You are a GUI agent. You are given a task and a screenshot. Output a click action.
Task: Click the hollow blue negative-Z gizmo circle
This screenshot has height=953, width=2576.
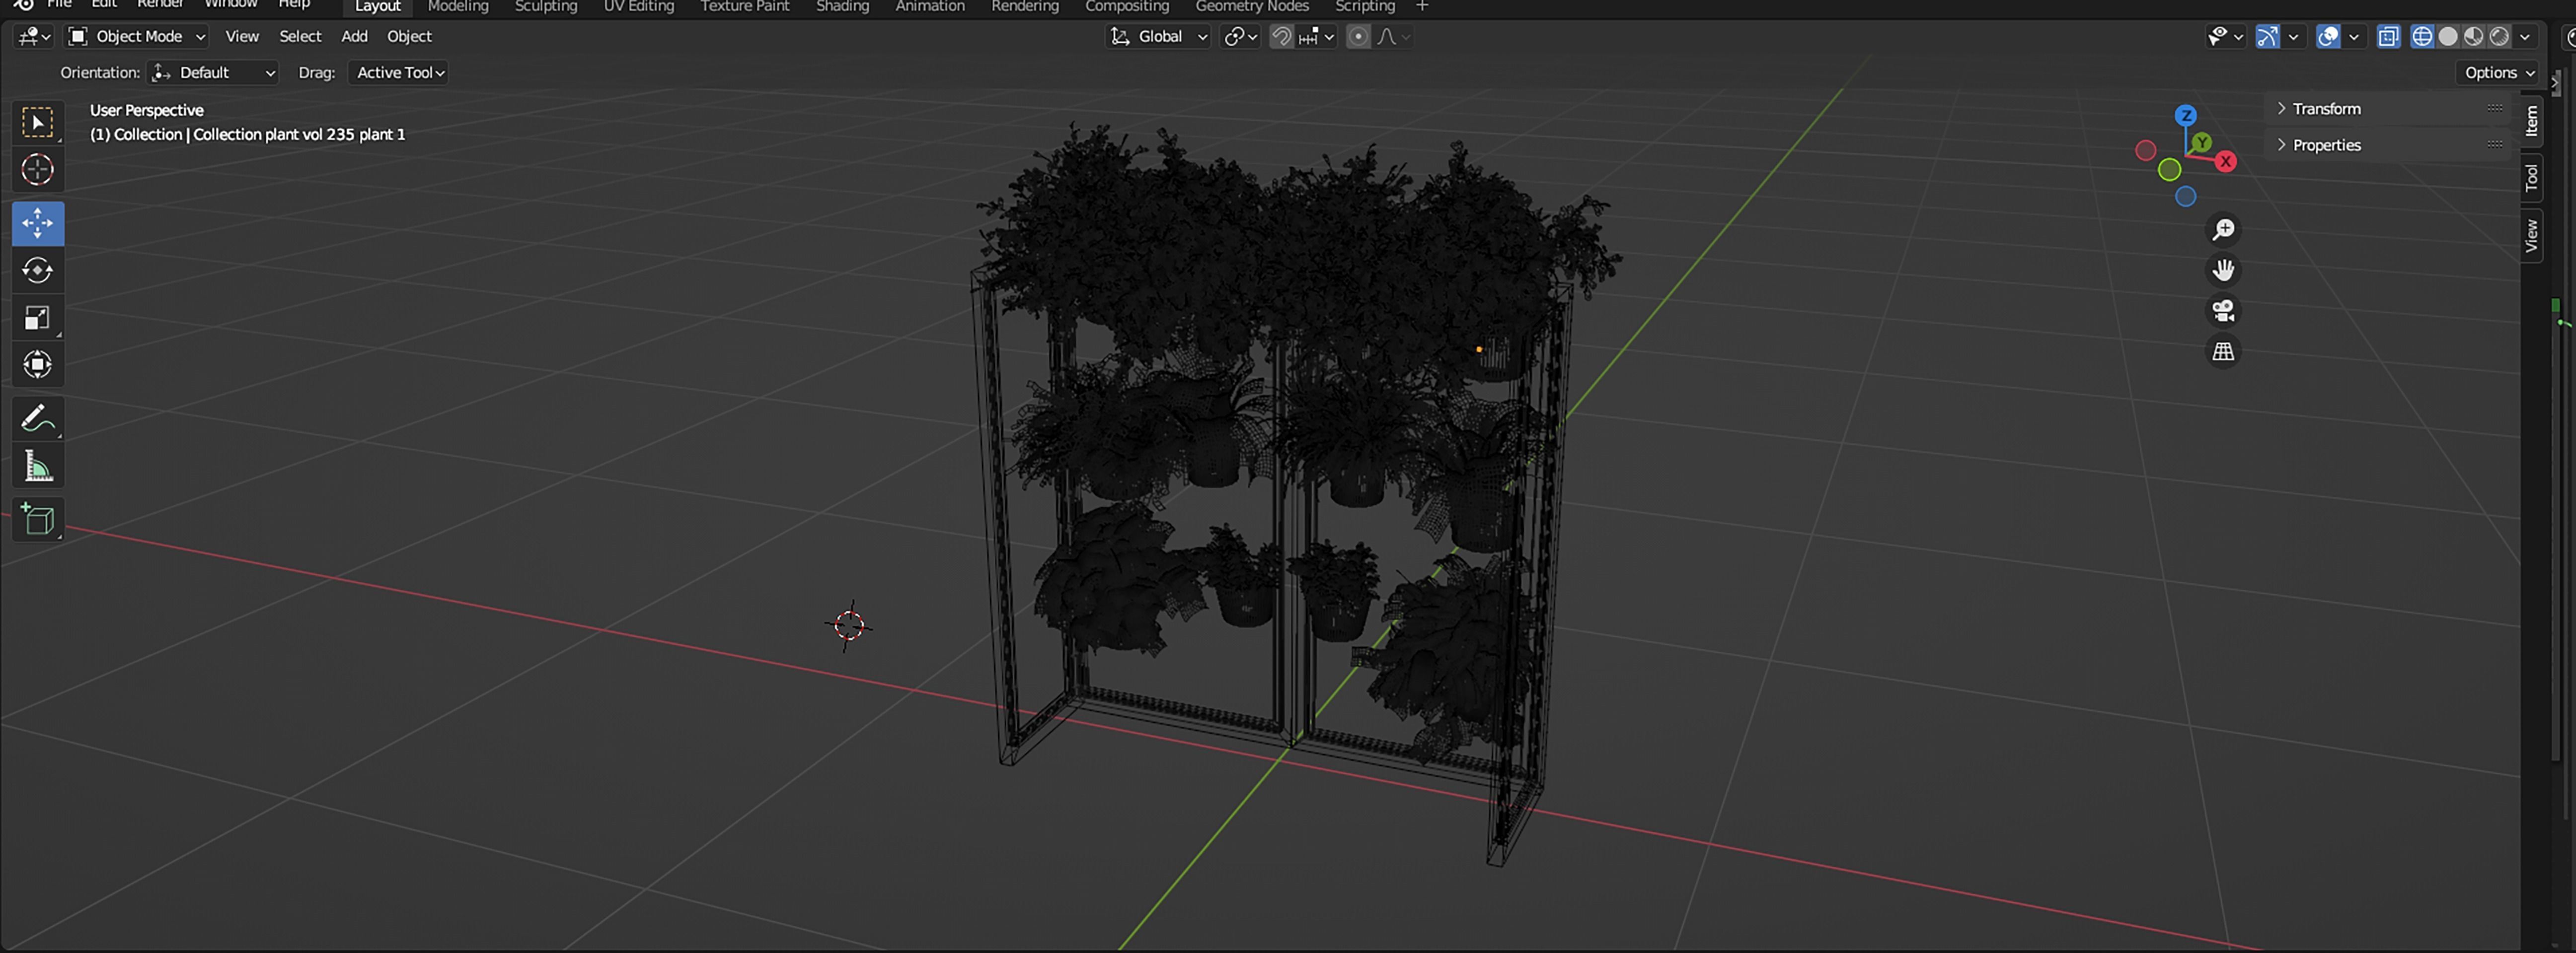click(x=2186, y=197)
